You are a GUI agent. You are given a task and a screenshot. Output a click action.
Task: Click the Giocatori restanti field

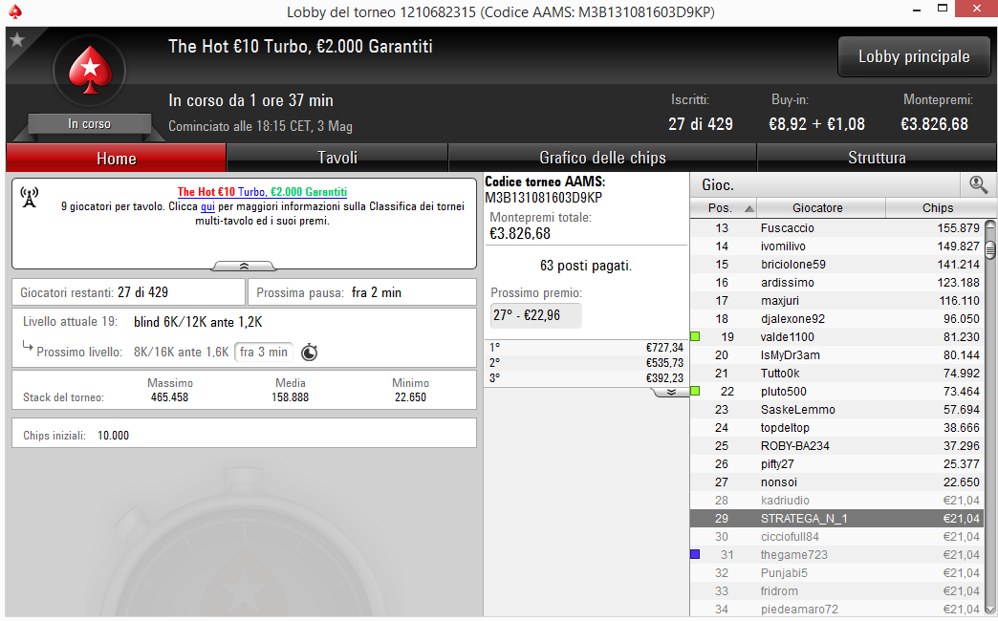tap(128, 292)
